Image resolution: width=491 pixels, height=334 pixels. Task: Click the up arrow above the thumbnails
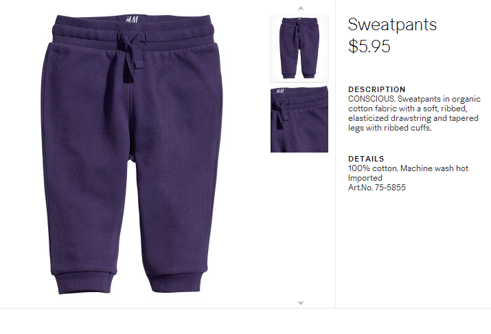pos(301,8)
